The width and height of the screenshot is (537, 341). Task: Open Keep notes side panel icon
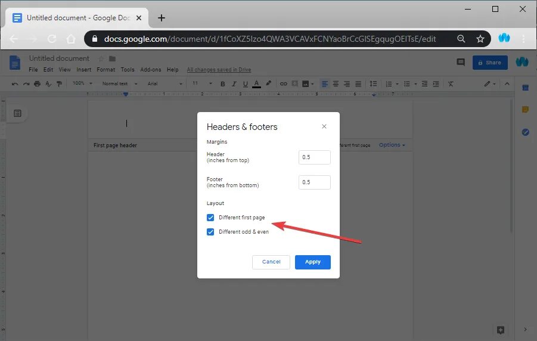pos(525,110)
